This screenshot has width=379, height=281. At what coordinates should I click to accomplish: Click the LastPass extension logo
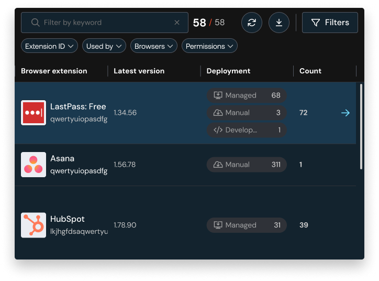(34, 113)
